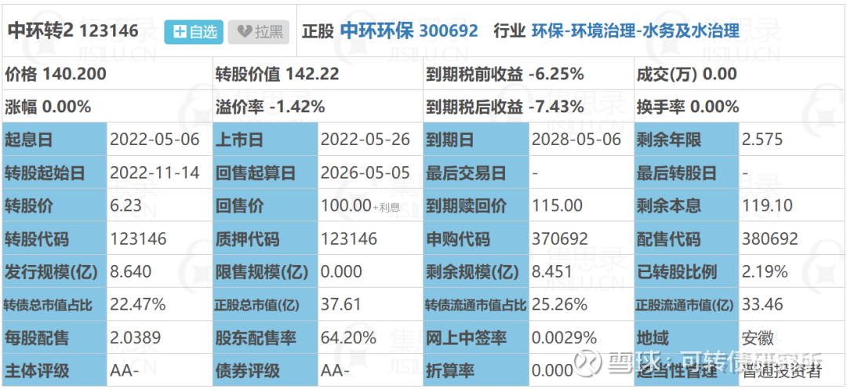Click the 最后交易日 label cell

[x=477, y=173]
